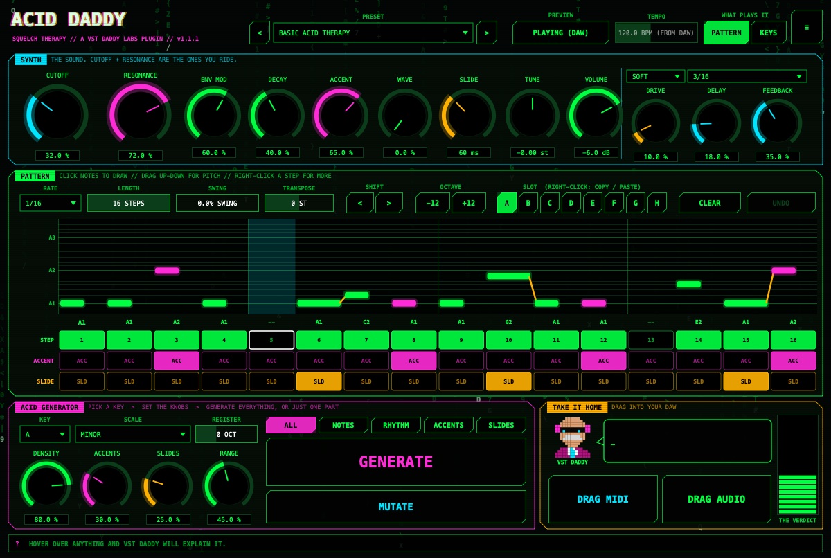Toggle step 13 on

coord(651,340)
